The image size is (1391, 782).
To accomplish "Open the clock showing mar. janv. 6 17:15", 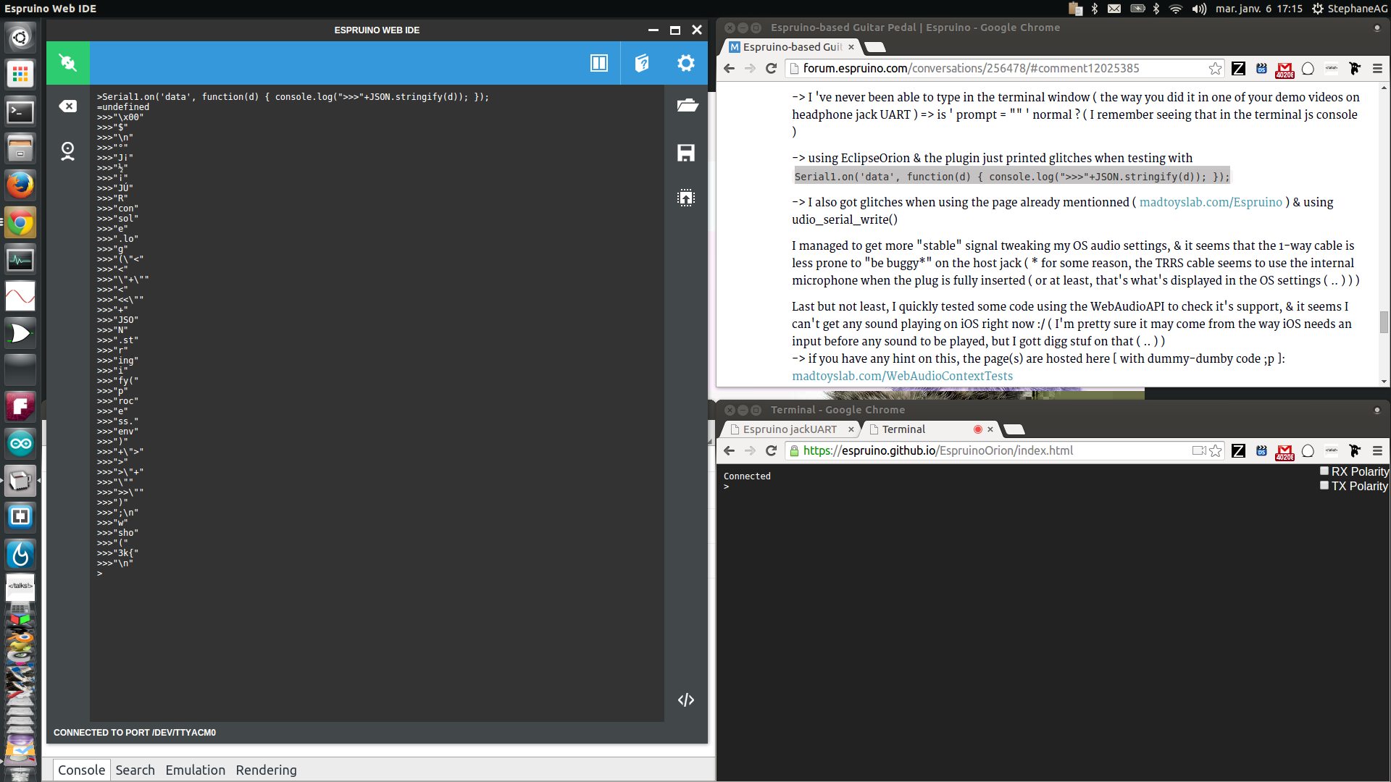I will (1258, 9).
